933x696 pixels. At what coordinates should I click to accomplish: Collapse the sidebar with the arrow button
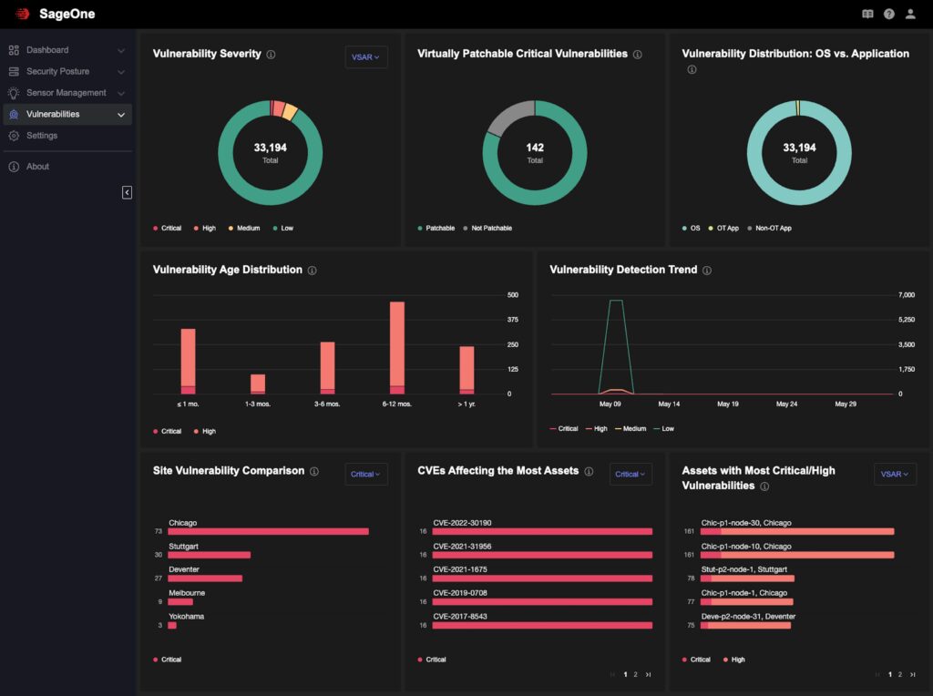pos(127,192)
